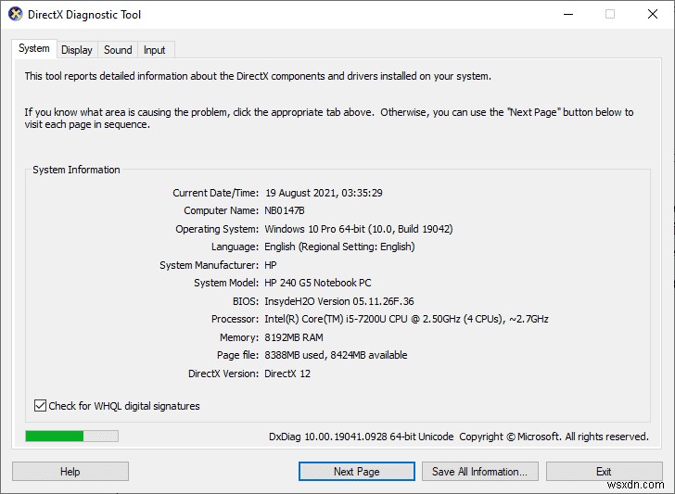Select the Processor information text

406,319
